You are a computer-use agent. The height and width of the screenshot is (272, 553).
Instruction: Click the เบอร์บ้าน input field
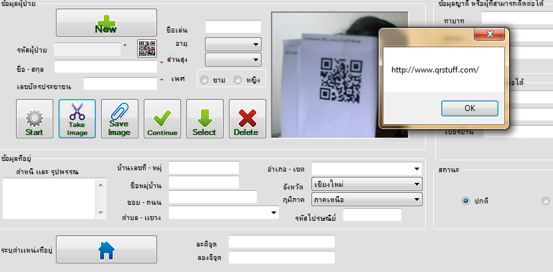[518, 132]
